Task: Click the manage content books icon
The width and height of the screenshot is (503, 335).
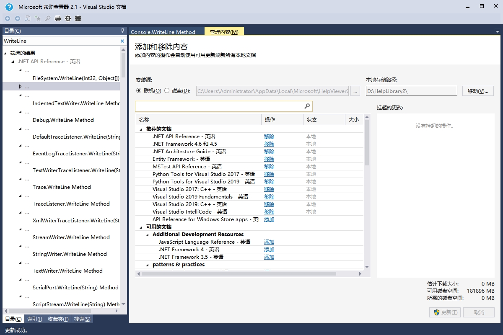Action: (x=78, y=18)
